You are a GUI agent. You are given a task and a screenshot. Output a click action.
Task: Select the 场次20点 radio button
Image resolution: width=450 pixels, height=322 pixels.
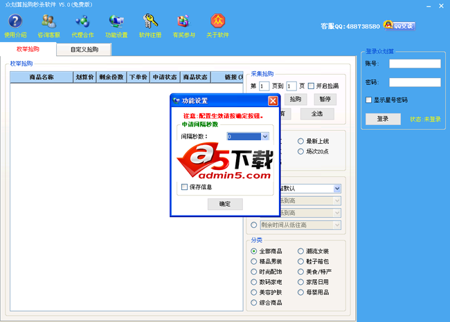(300, 151)
